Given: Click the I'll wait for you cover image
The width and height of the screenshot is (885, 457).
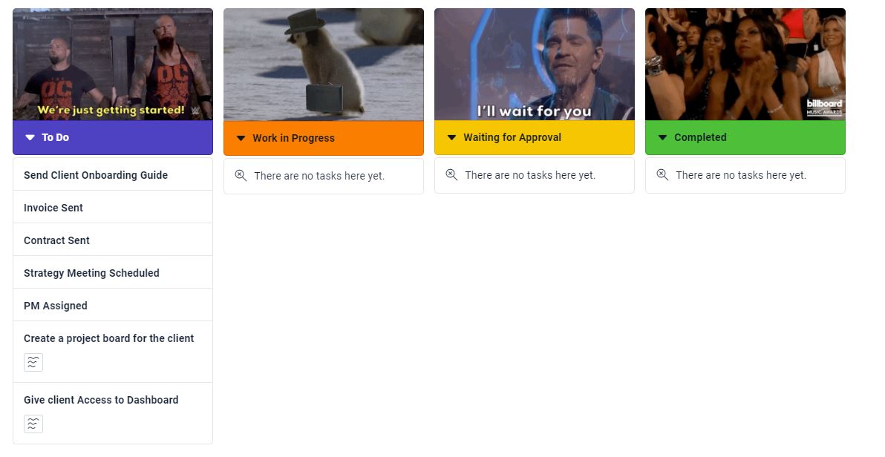Looking at the screenshot, I should 535,65.
